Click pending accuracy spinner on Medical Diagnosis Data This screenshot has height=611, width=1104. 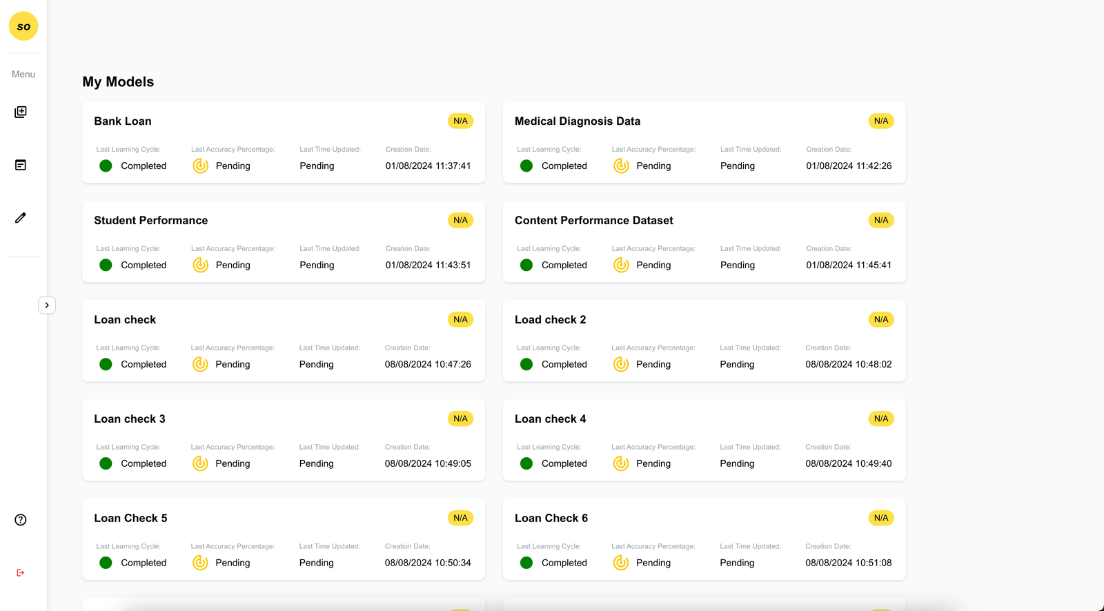point(622,166)
